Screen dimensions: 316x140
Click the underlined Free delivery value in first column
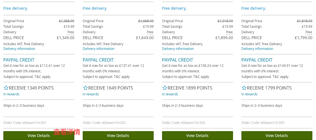pyautogui.click(x=71, y=32)
